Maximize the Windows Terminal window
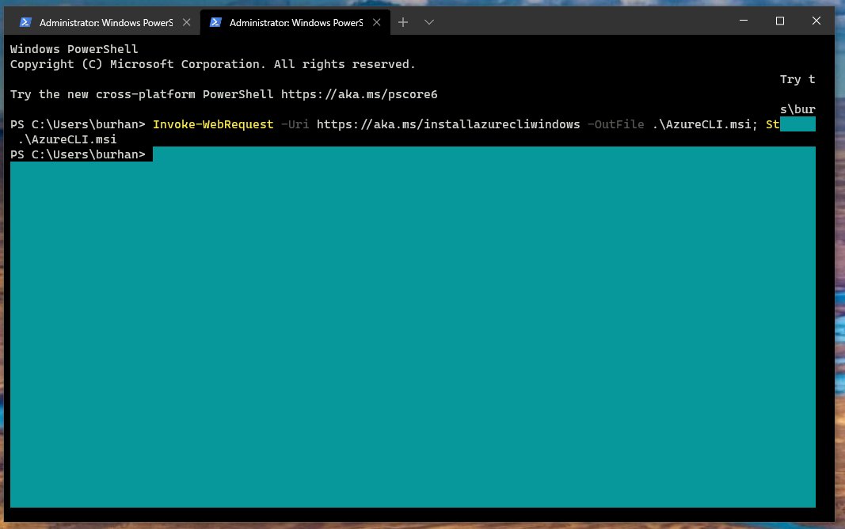845x529 pixels. pos(780,21)
